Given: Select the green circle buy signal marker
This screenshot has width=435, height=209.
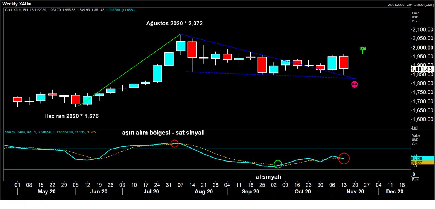Looking at the screenshot, I should [278, 164].
